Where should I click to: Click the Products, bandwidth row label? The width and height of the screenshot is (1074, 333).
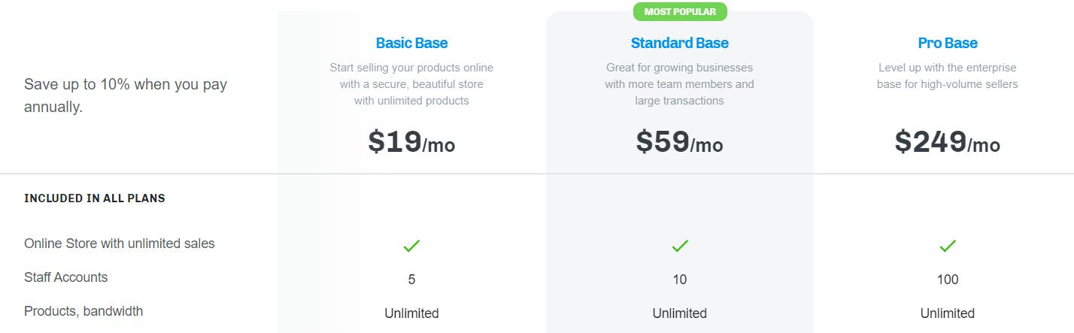[83, 311]
